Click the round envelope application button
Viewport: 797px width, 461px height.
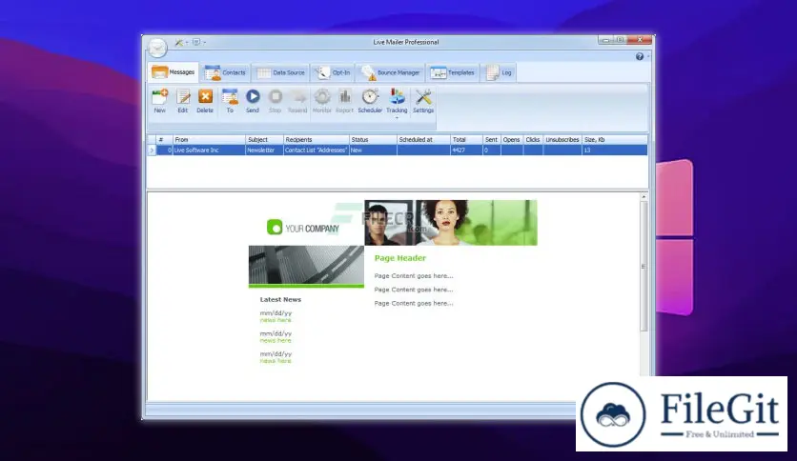point(157,48)
